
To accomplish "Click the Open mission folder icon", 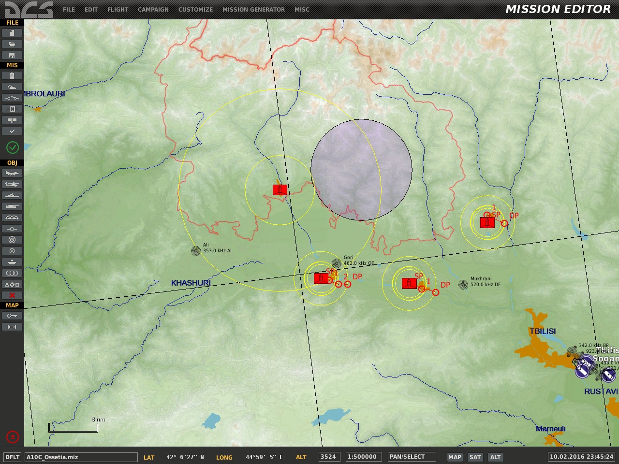I will tap(12, 44).
